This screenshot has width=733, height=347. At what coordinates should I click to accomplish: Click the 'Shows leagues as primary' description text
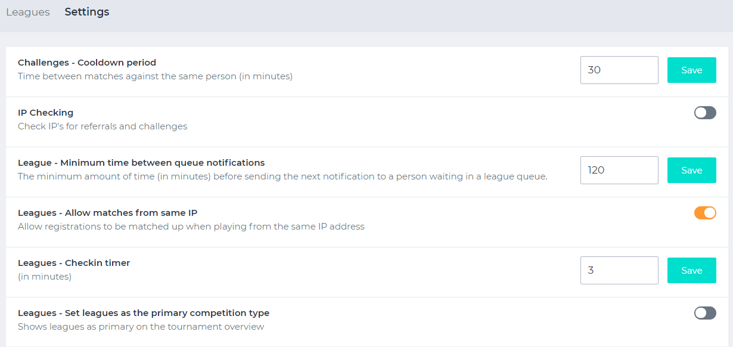click(x=141, y=327)
